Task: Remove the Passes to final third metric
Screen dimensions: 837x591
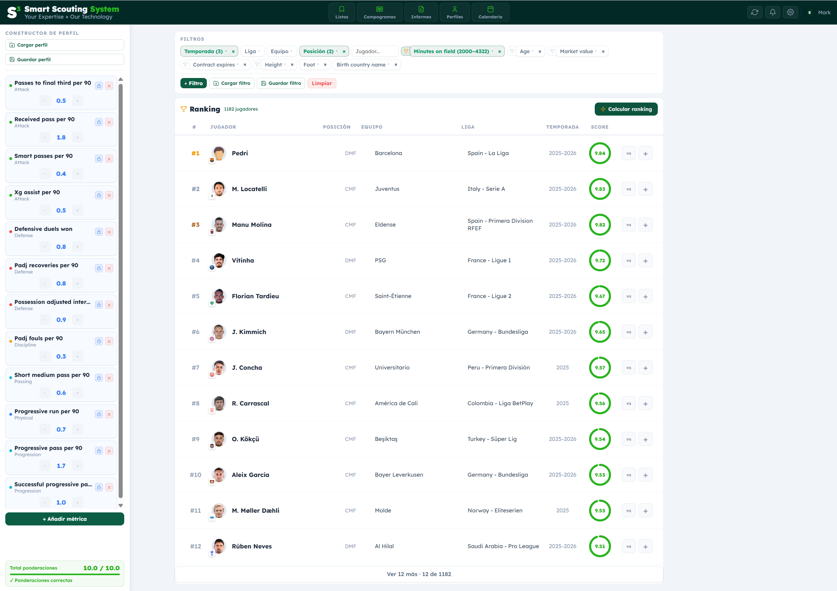Action: [x=109, y=86]
